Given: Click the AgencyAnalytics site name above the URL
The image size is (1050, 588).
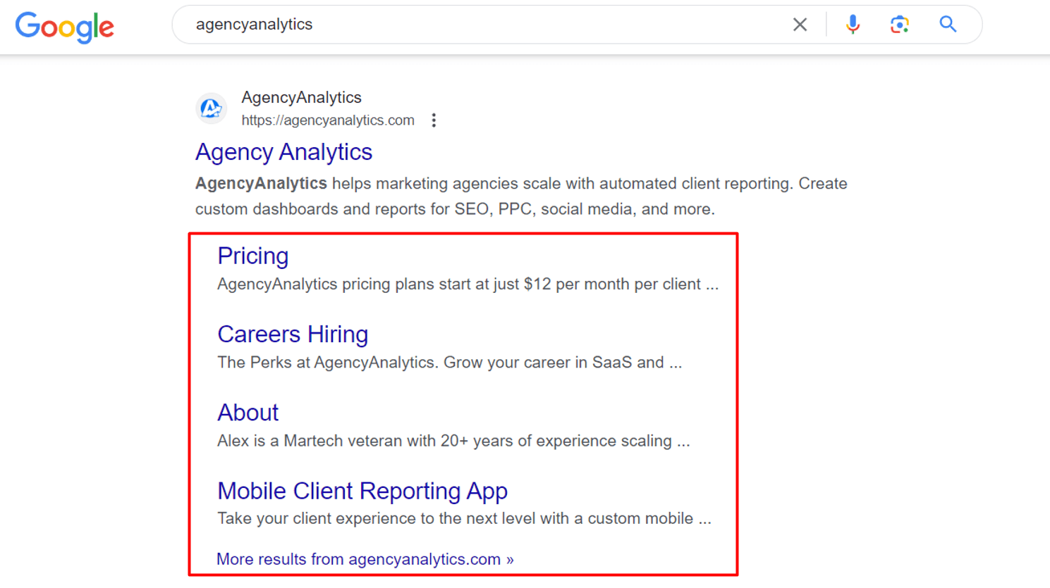Looking at the screenshot, I should (x=302, y=97).
